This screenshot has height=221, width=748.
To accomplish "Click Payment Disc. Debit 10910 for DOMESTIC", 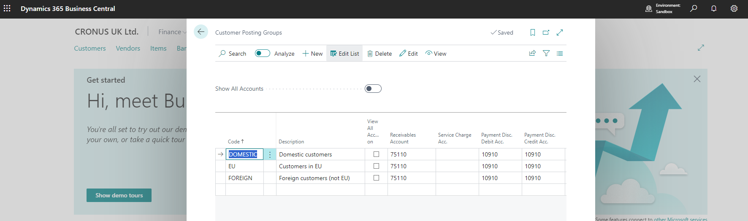I will click(x=500, y=154).
